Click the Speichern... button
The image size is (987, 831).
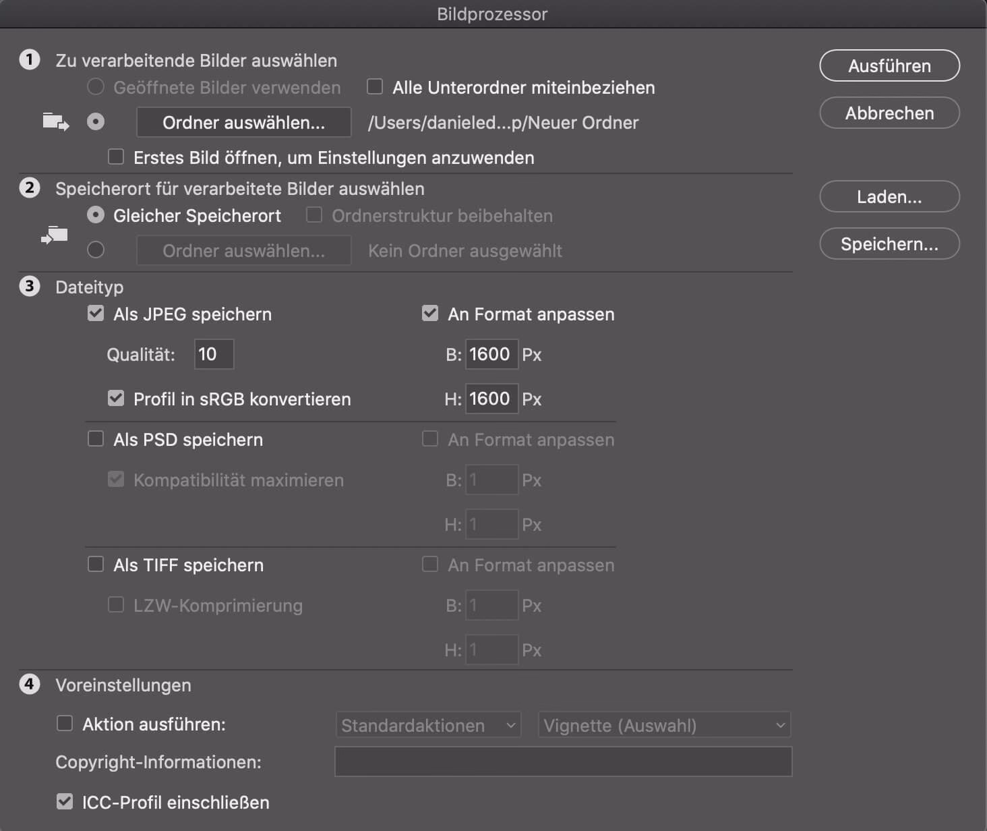889,243
